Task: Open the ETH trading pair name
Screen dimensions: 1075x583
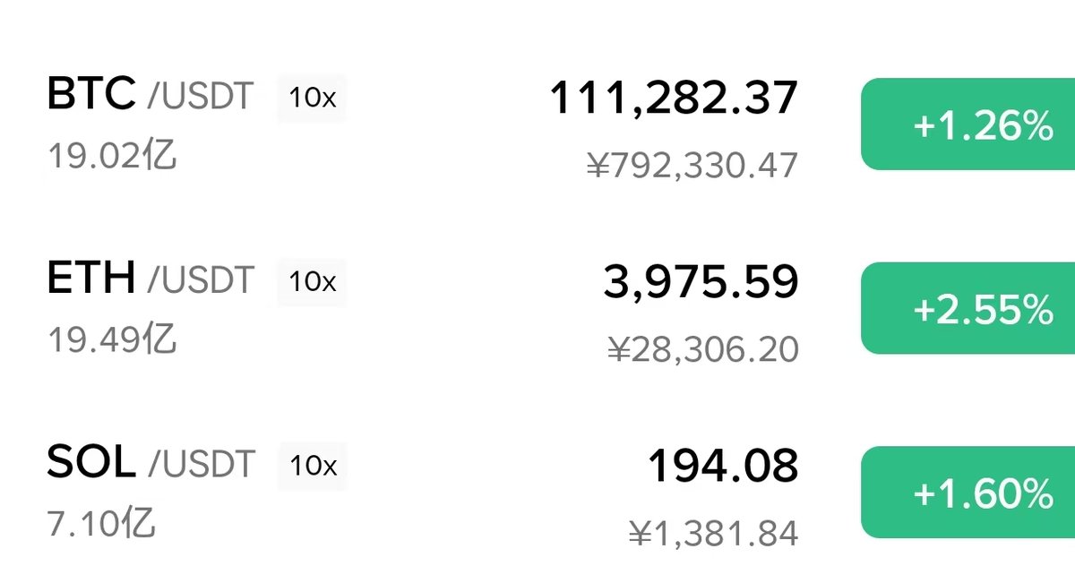Action: pyautogui.click(x=91, y=279)
